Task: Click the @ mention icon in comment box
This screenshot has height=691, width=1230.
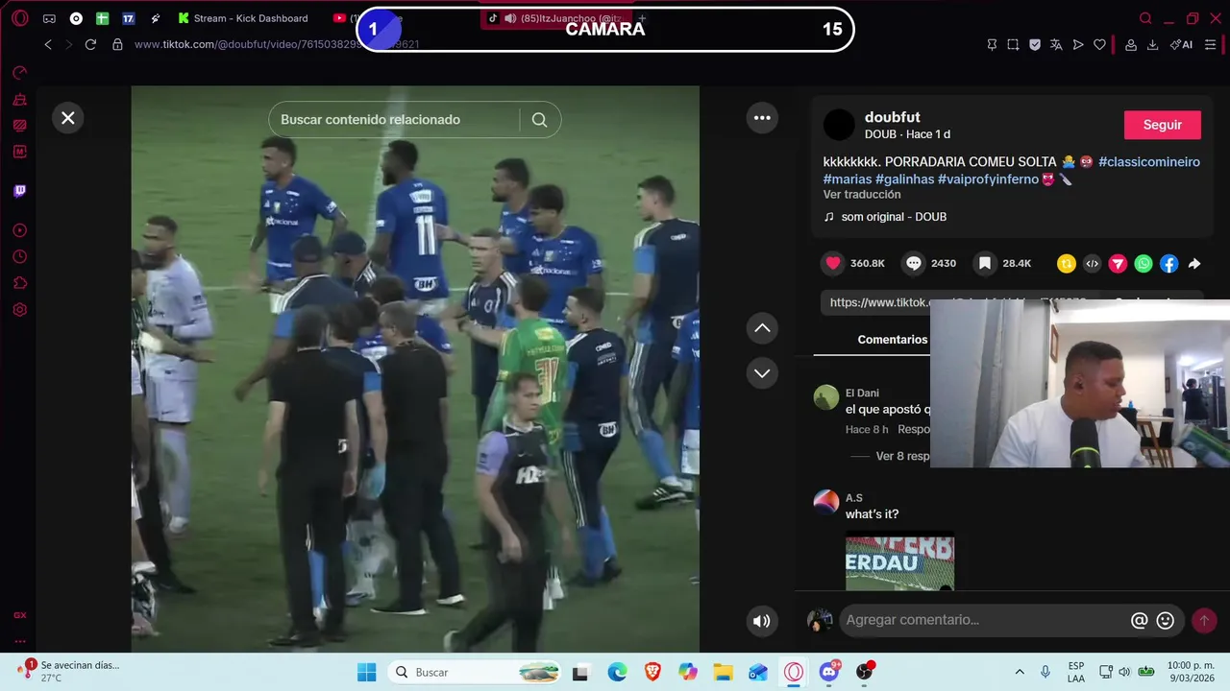Action: point(1140,621)
